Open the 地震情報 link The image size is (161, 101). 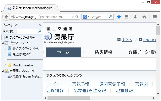pyautogui.click(x=125, y=91)
